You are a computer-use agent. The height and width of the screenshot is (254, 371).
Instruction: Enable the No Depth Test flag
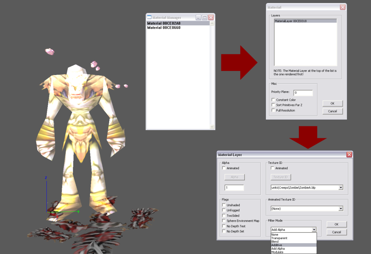click(224, 226)
